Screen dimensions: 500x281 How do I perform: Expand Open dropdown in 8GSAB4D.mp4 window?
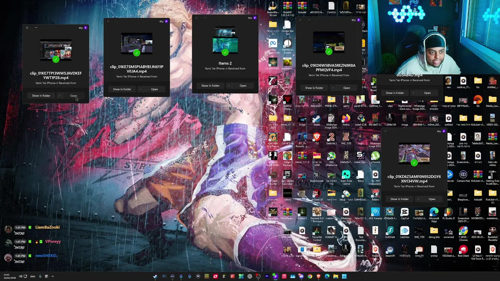(x=414, y=93)
